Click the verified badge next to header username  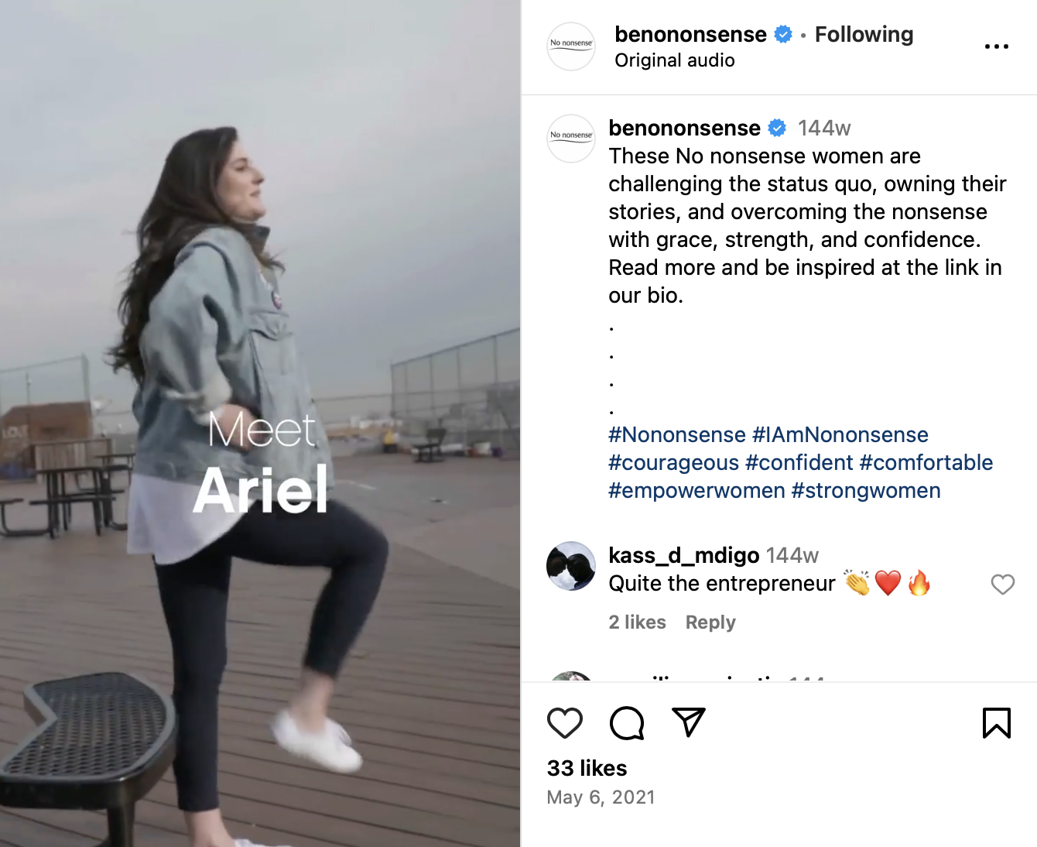(783, 35)
